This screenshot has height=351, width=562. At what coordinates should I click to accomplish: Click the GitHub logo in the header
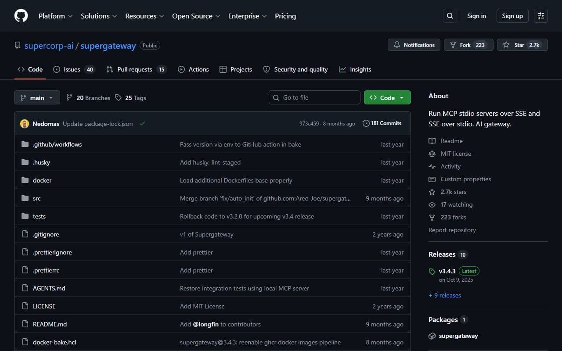(21, 16)
